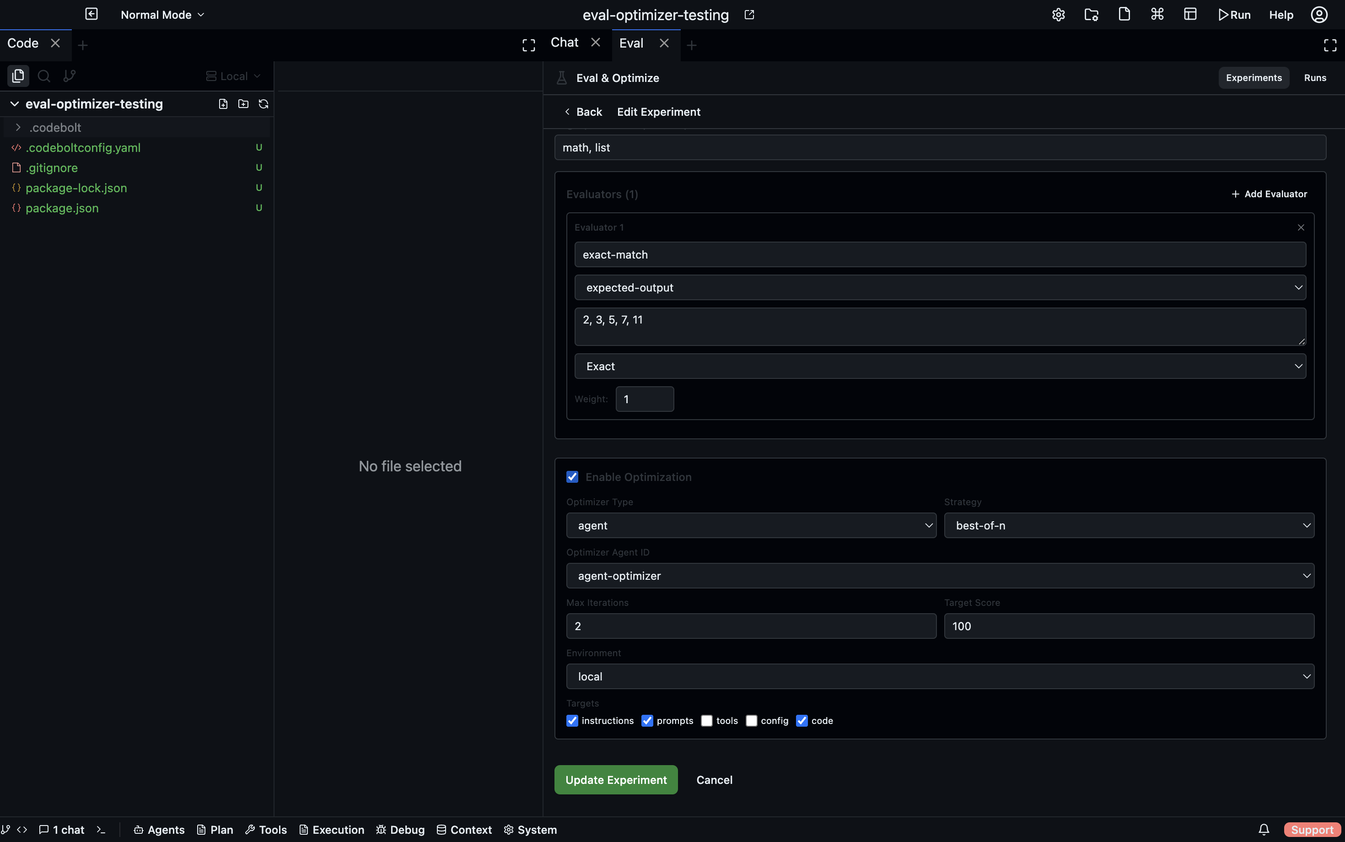Expand the .codebolt folder
The height and width of the screenshot is (842, 1345).
pyautogui.click(x=18, y=128)
